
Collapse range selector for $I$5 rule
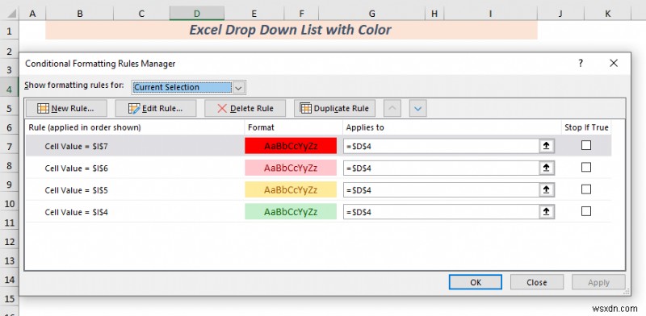547,189
